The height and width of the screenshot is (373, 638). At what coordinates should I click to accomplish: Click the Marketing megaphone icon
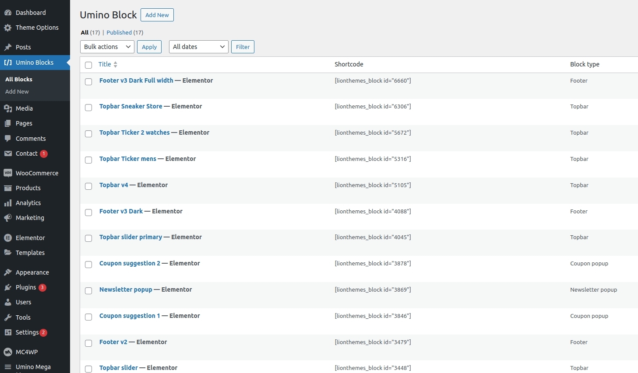(8, 218)
